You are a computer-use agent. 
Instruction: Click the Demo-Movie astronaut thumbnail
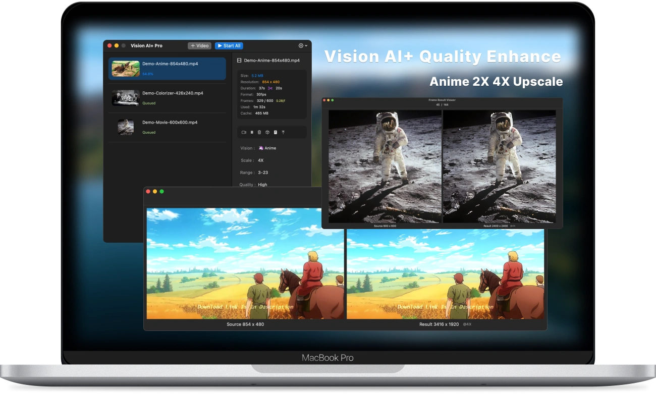(126, 127)
